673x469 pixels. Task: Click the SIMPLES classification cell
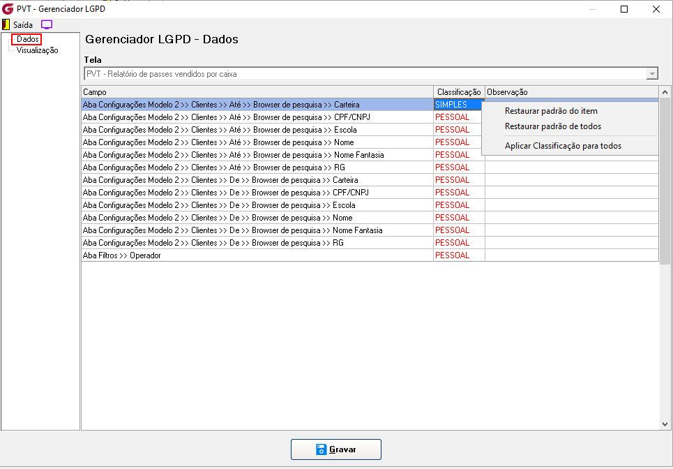click(459, 105)
